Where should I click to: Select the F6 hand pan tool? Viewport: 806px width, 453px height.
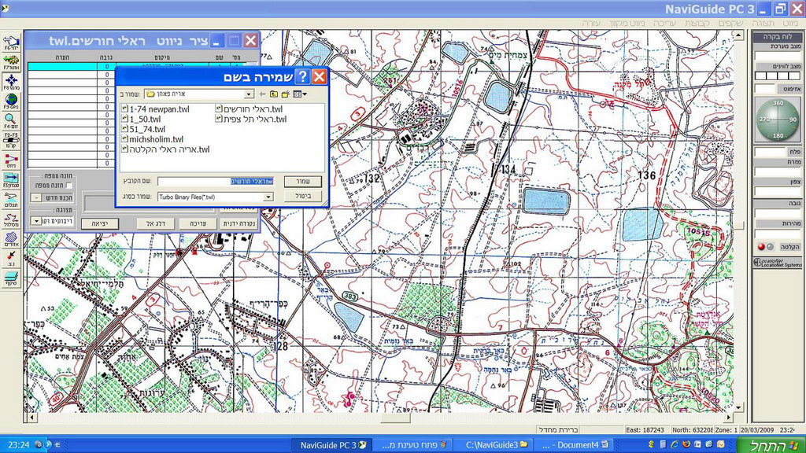pos(11,42)
